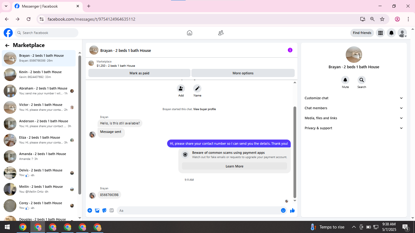
Task: Open the Notifications bell in header
Action: (391, 33)
